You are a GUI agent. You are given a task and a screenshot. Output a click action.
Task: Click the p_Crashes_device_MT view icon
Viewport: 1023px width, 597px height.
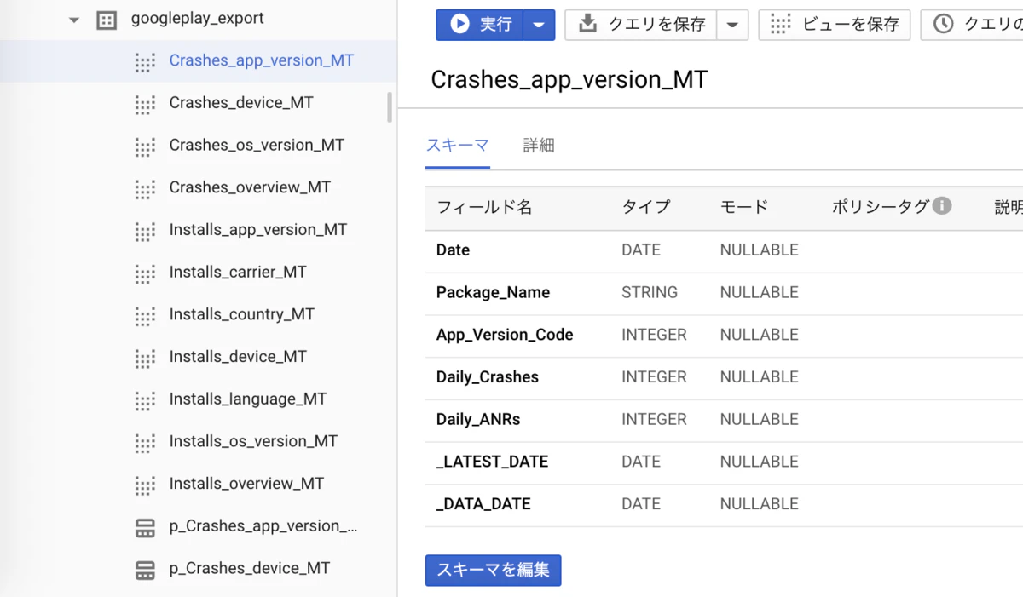coord(145,570)
